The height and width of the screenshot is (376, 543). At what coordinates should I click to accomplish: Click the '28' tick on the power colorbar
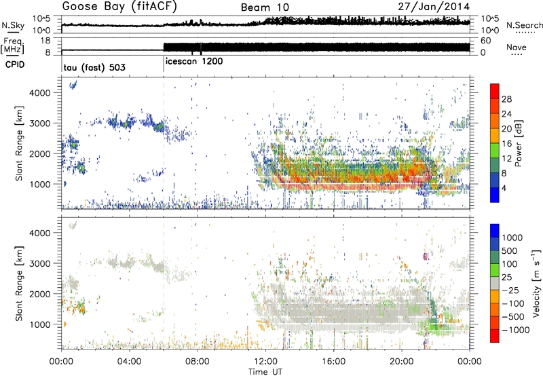point(506,99)
